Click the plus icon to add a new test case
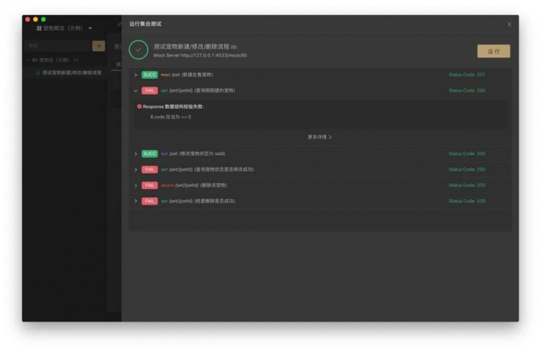This screenshot has height=351, width=541. tap(98, 47)
